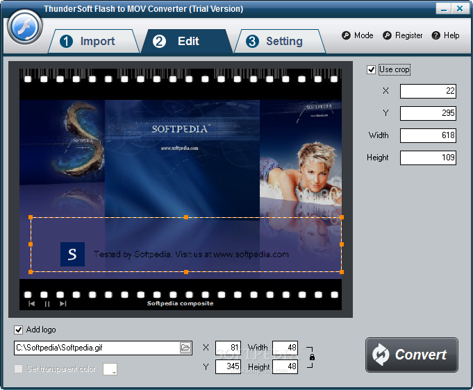Click the Flash logo icon in the title bar
Viewport: 473px width, 390px height.
coord(25,27)
